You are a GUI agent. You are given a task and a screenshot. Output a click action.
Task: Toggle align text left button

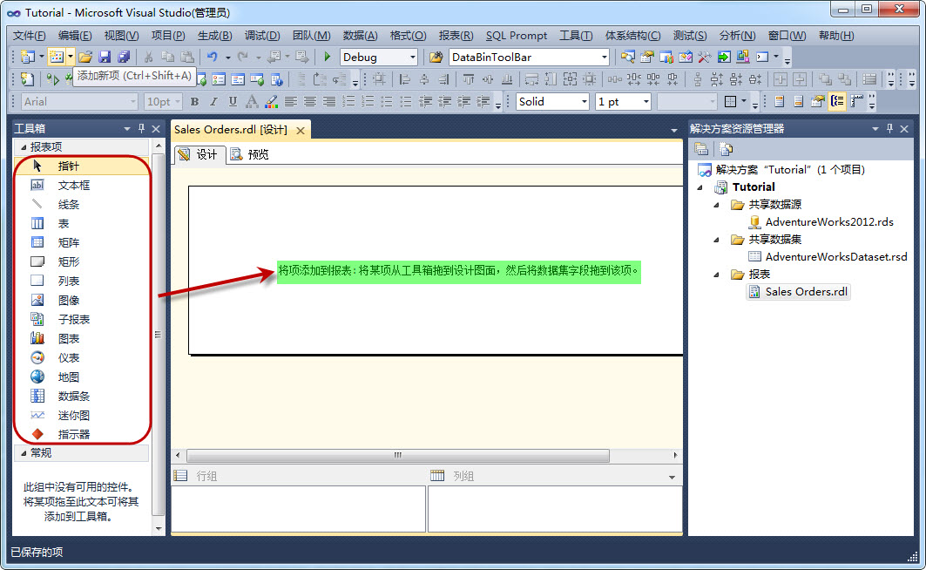291,102
